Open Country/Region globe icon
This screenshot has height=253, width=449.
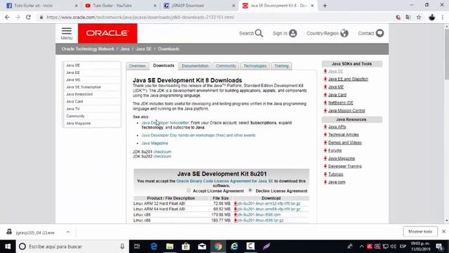(x=344, y=33)
